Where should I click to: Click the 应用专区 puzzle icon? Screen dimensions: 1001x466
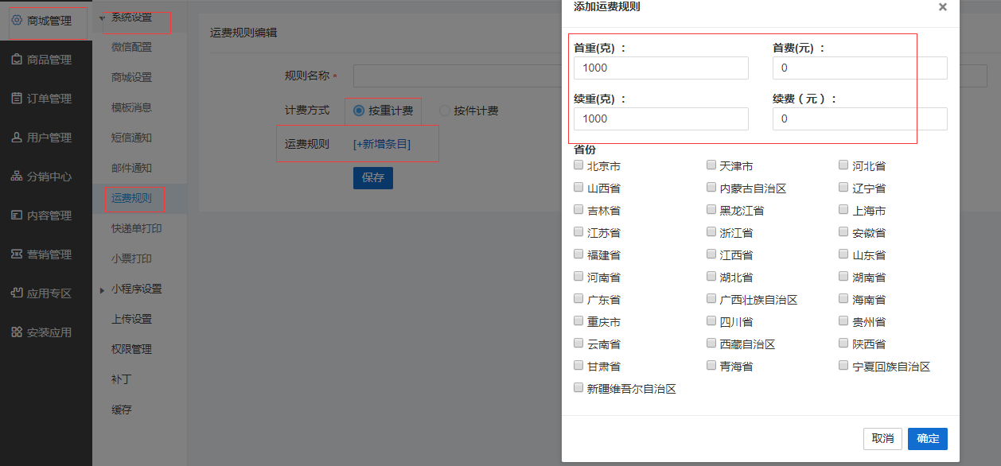tap(17, 293)
